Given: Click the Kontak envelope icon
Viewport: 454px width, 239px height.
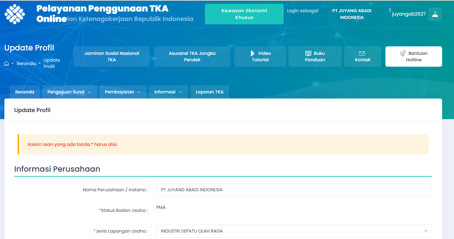Looking at the screenshot, I should [362, 53].
